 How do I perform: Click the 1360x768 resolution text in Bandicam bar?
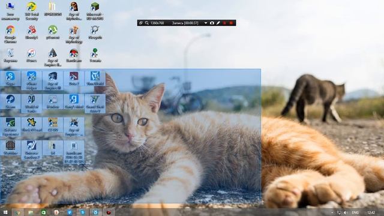(157, 23)
